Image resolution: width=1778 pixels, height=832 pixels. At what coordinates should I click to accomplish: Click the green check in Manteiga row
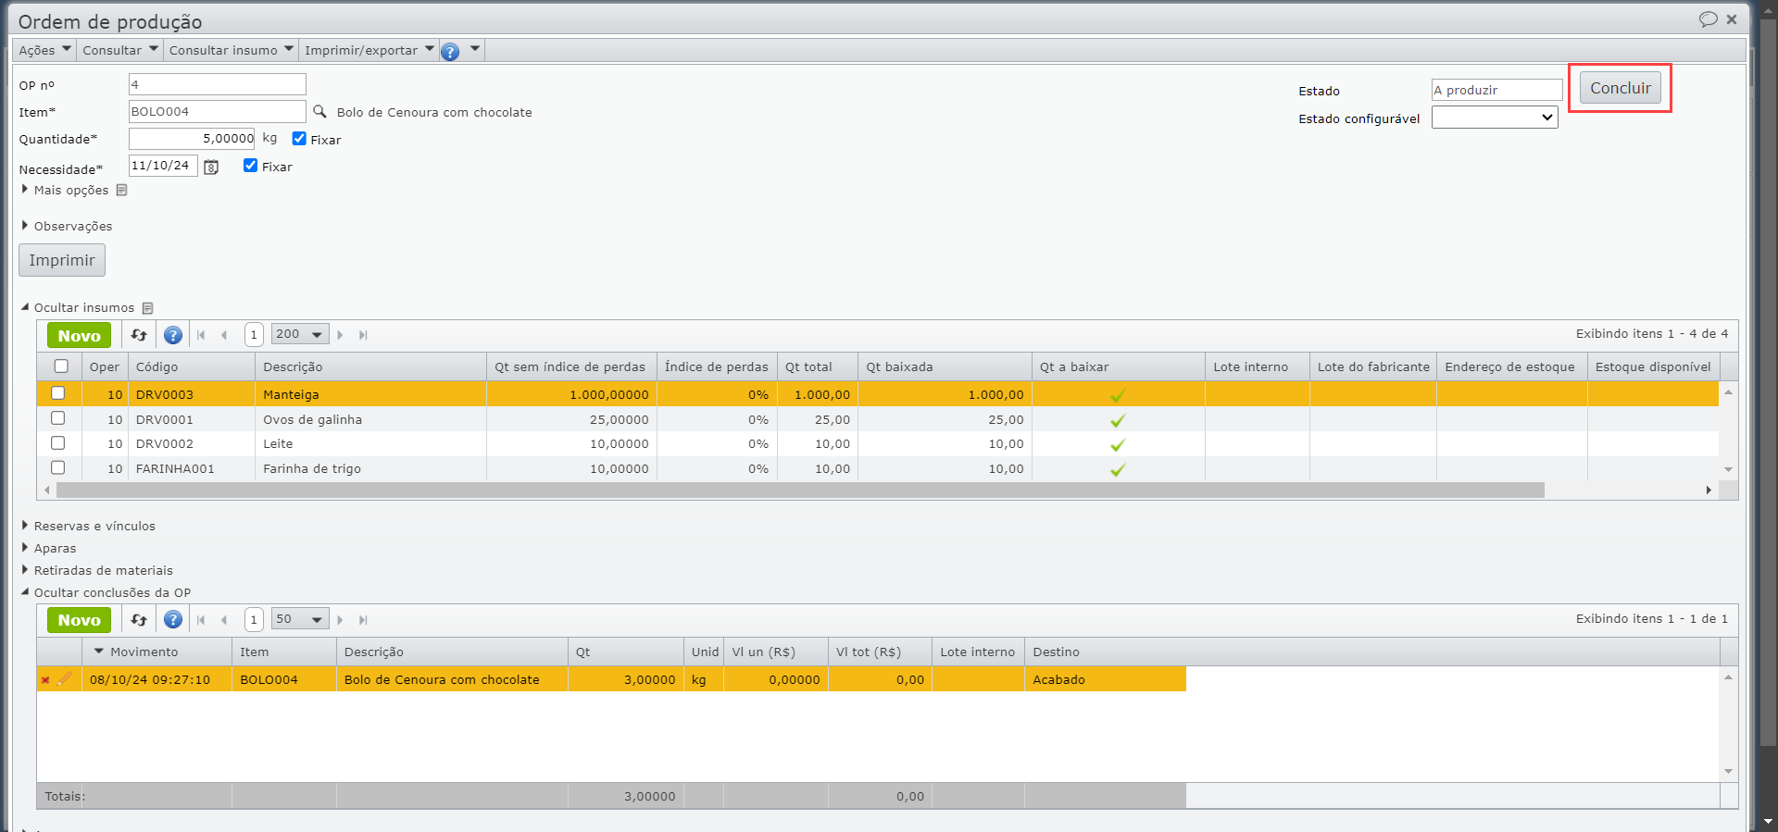pyautogui.click(x=1118, y=396)
